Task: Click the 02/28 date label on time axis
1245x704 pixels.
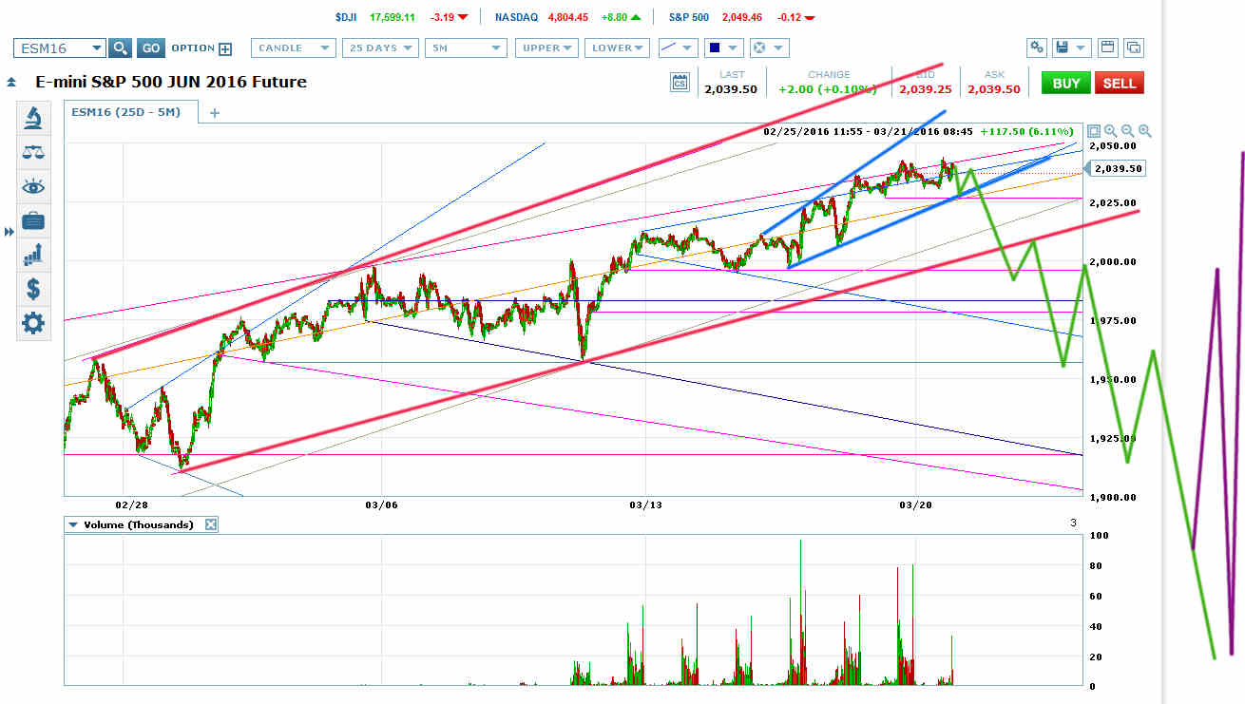Action: pyautogui.click(x=131, y=504)
